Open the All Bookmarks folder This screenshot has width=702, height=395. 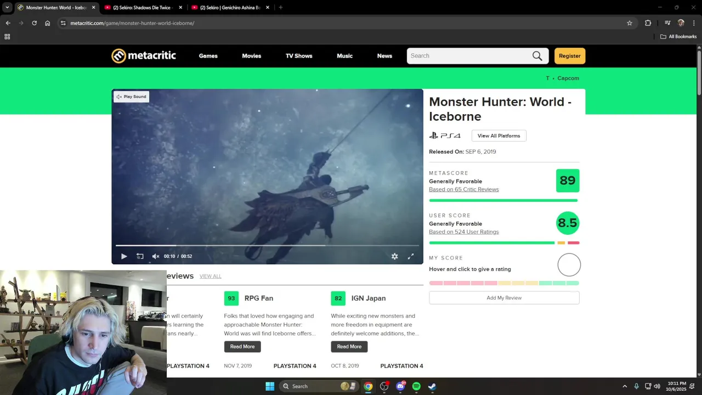click(678, 37)
